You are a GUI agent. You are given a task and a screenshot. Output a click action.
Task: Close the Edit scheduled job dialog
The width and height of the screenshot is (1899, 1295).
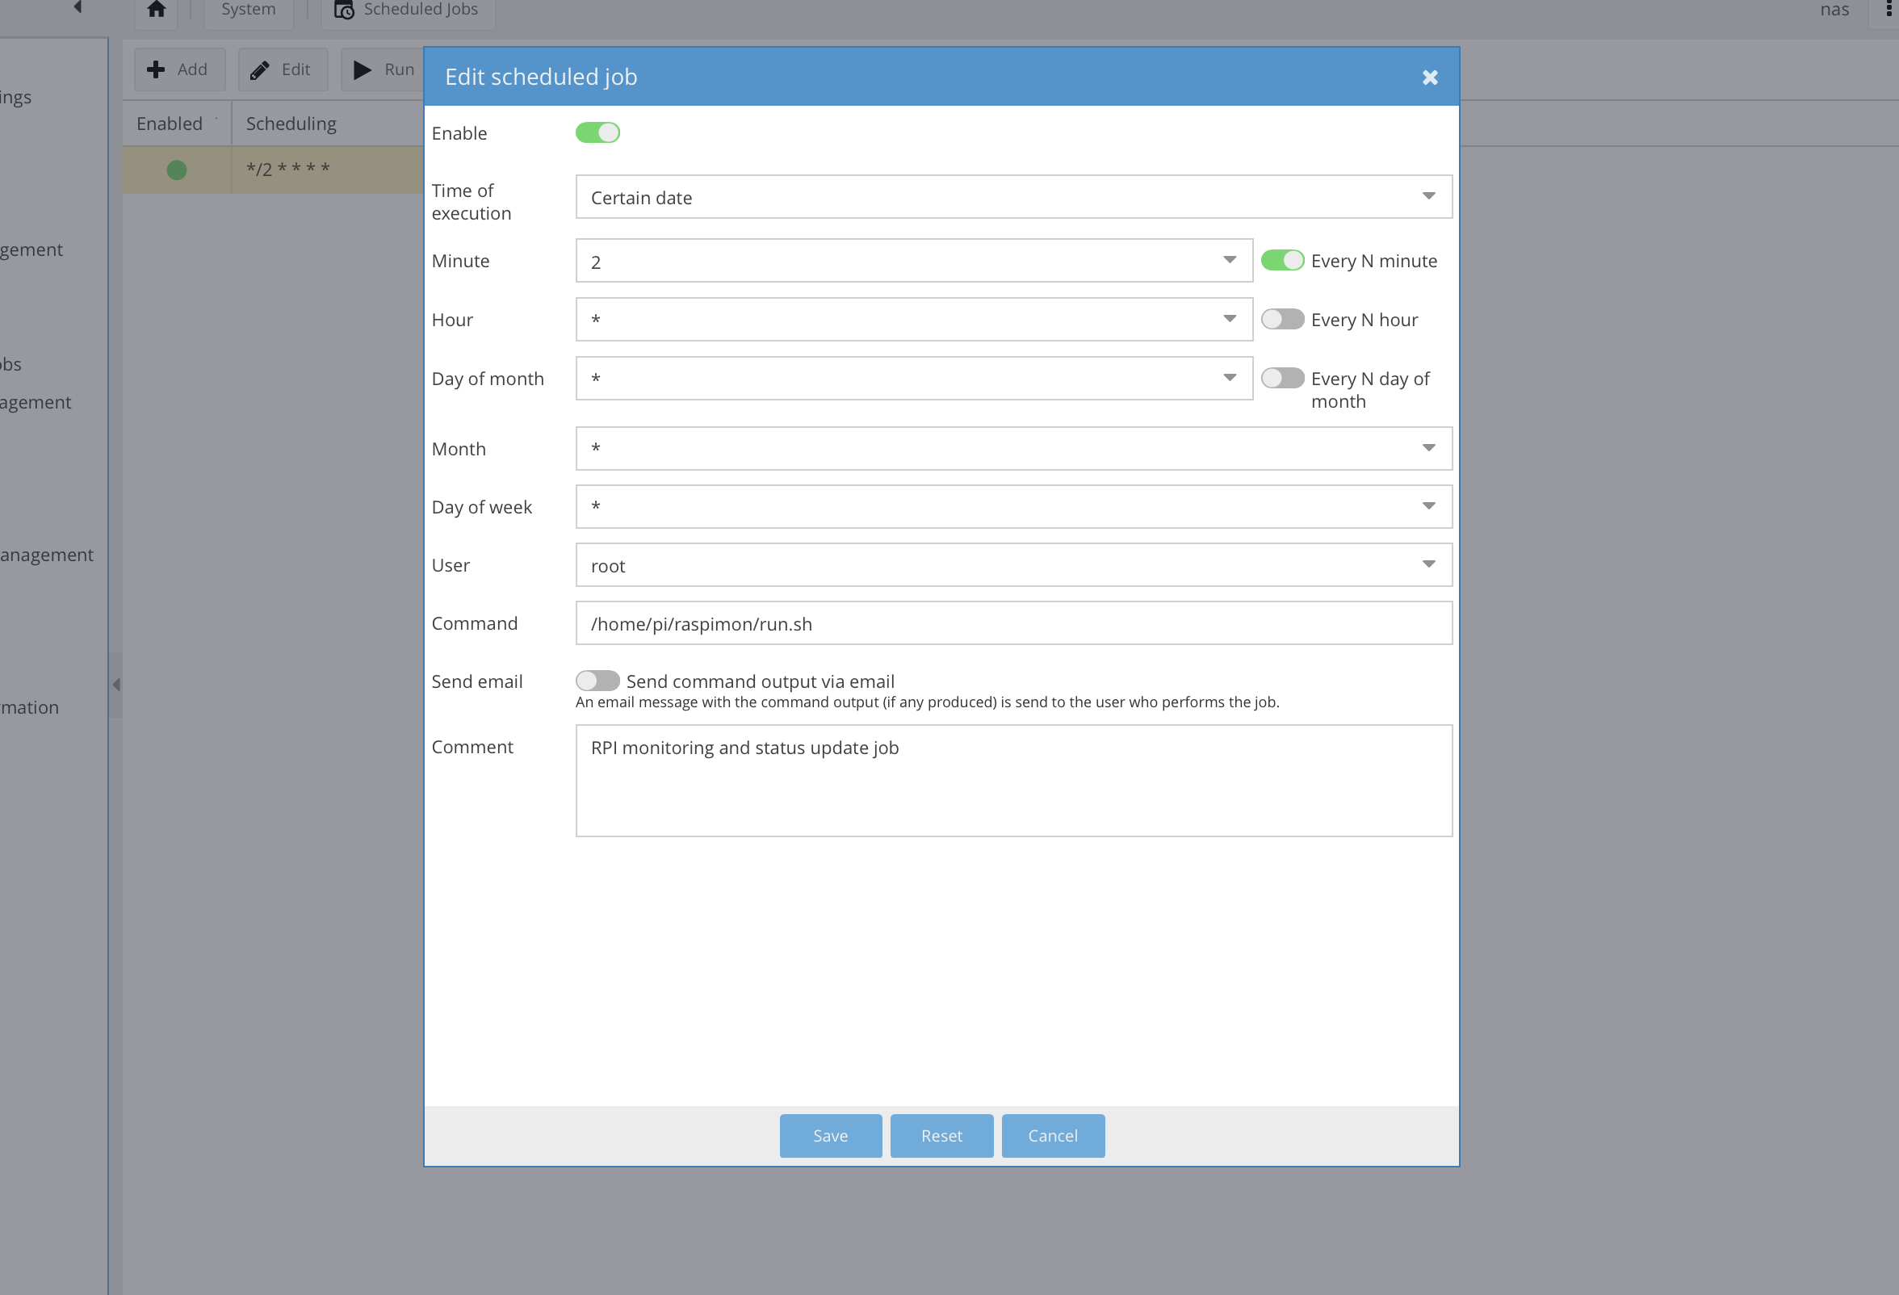click(1429, 78)
